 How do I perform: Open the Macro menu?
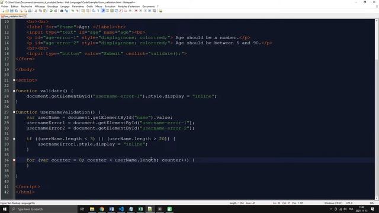click(x=99, y=7)
